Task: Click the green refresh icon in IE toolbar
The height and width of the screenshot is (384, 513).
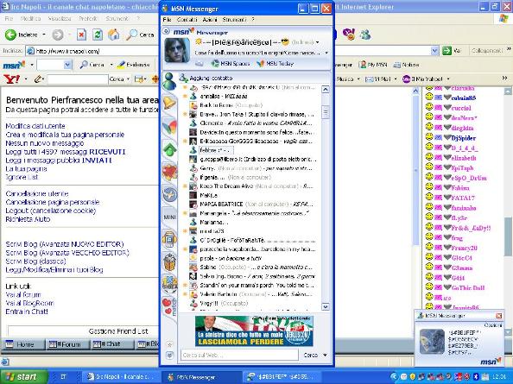Action: [x=98, y=35]
